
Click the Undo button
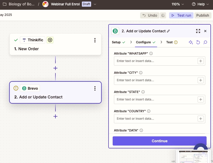tap(150, 15)
